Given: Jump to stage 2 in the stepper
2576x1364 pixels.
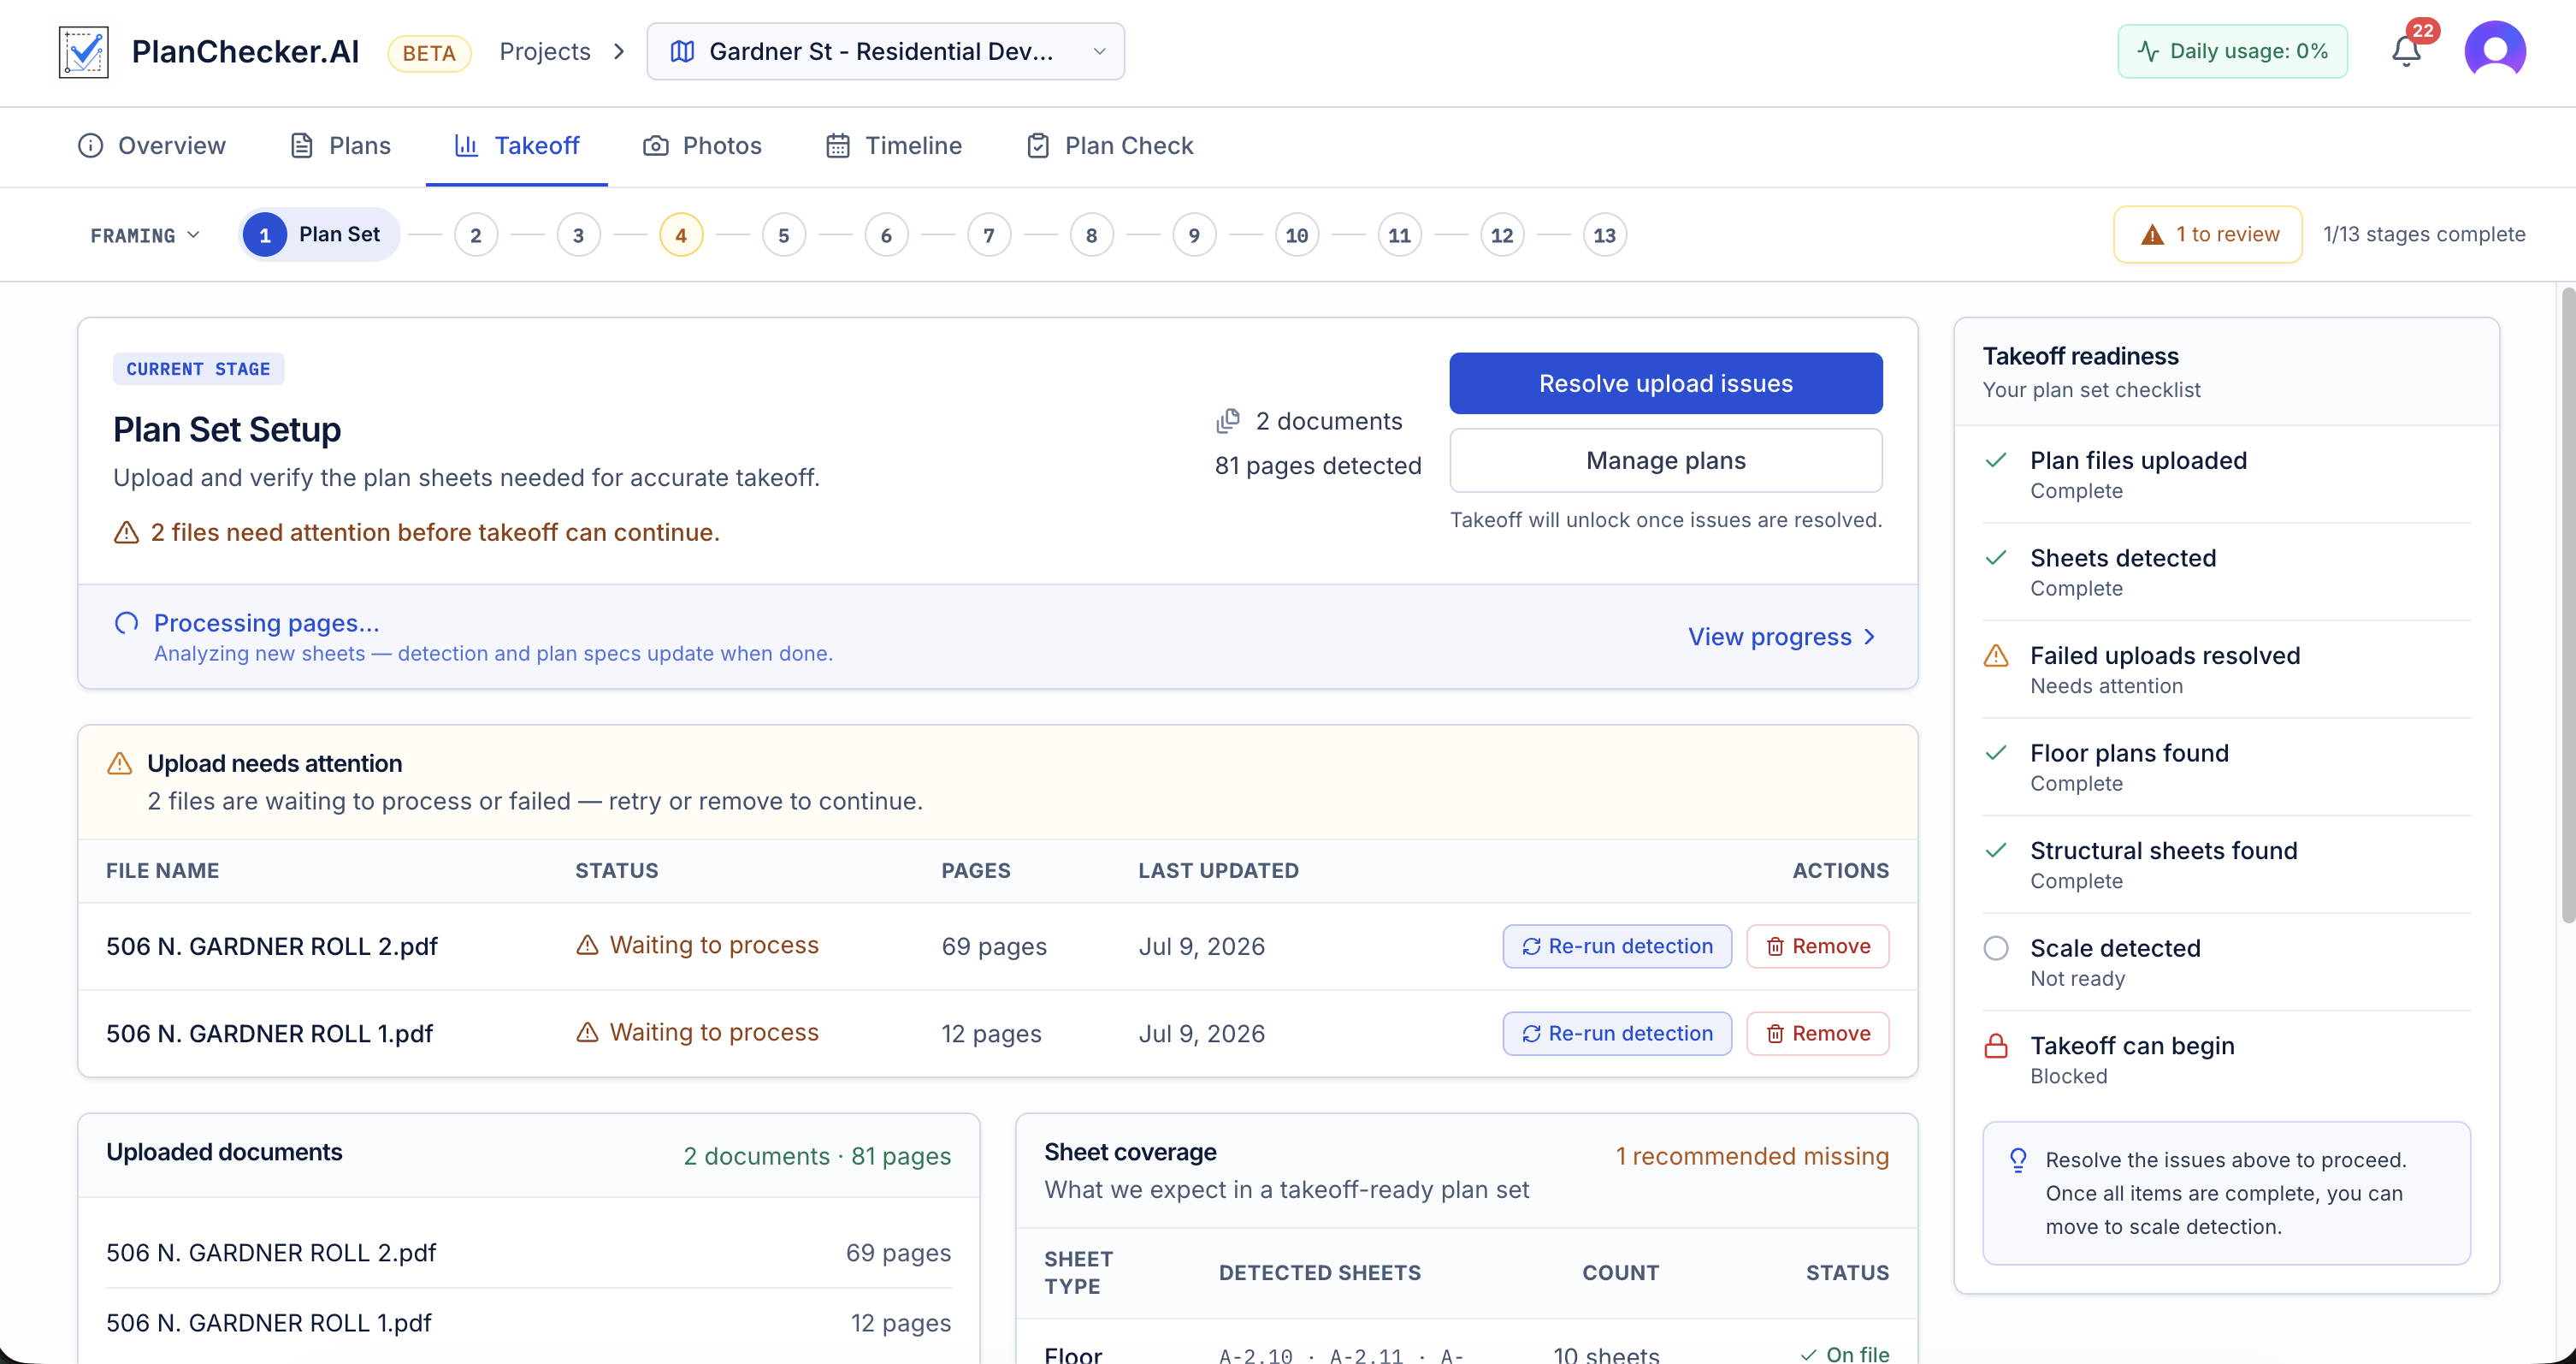Looking at the screenshot, I should click(476, 235).
